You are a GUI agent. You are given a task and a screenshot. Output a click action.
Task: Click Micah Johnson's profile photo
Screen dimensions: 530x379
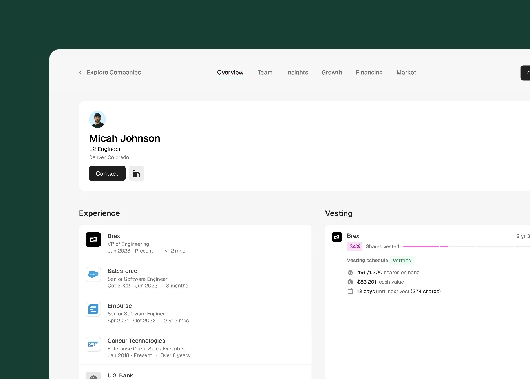click(x=97, y=119)
